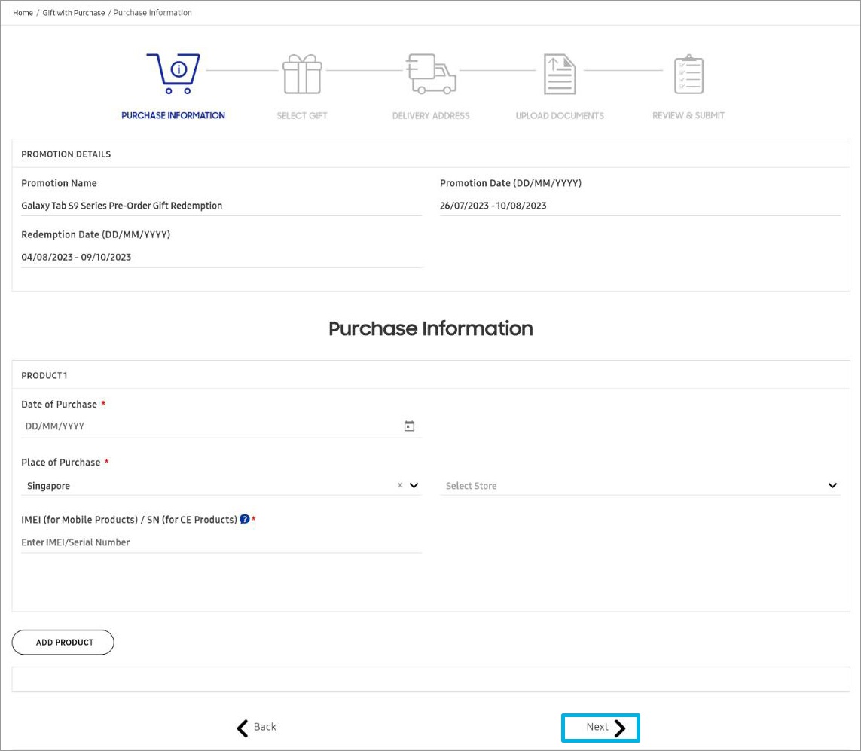Switch to the Select Gift step
The width and height of the screenshot is (861, 751).
(x=301, y=115)
